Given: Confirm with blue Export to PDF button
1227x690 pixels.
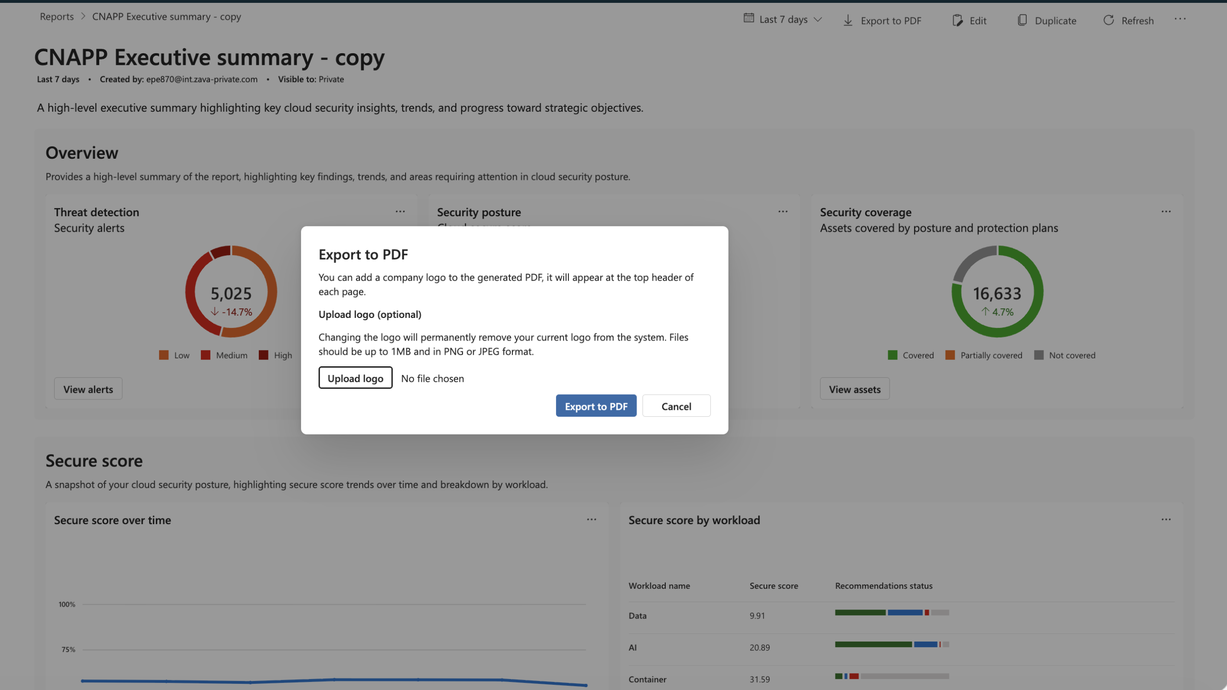Looking at the screenshot, I should click(x=596, y=406).
